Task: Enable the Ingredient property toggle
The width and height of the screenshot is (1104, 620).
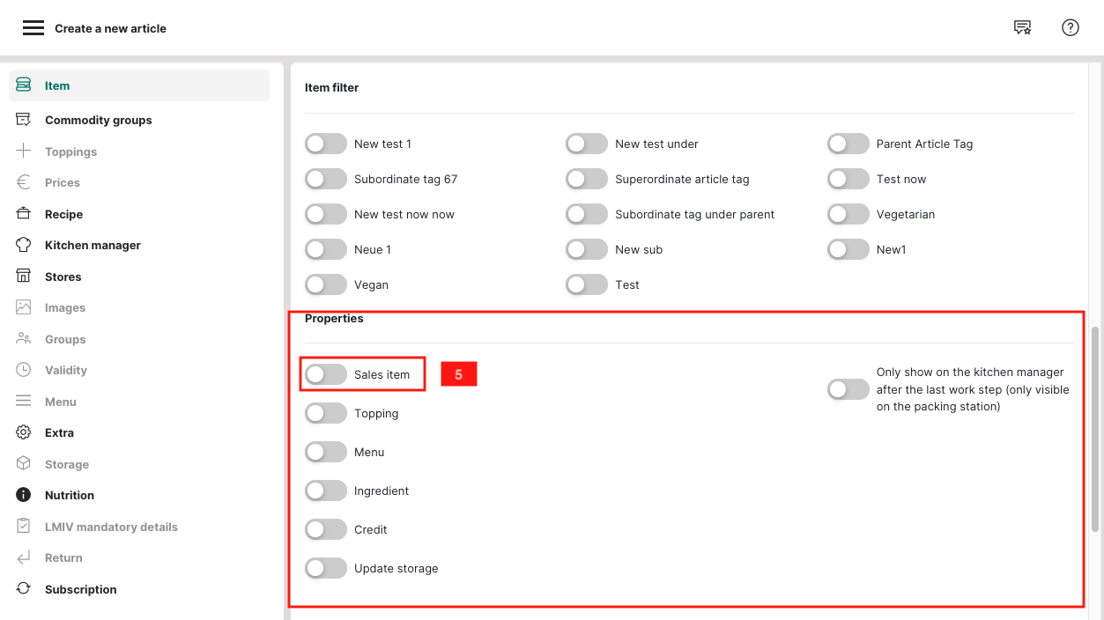Action: click(x=326, y=491)
